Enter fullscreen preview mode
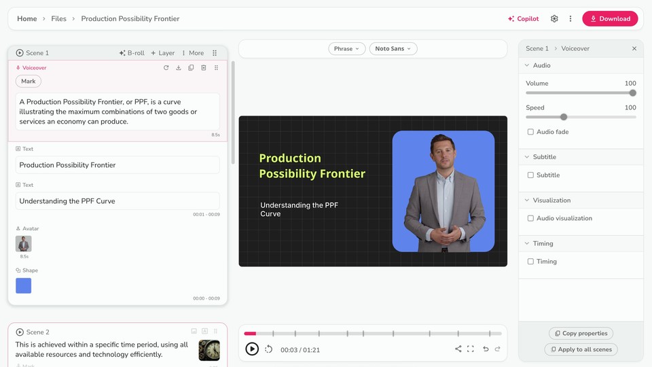Viewport: 652px width, 367px height. tap(470, 349)
